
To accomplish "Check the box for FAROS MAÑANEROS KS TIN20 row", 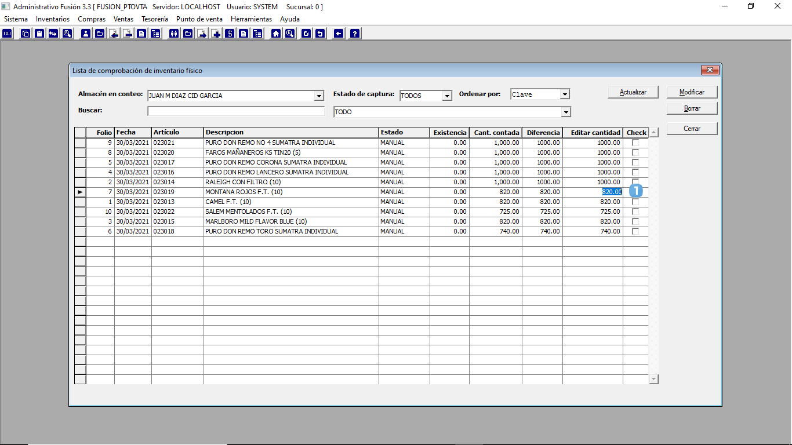I will (635, 152).
